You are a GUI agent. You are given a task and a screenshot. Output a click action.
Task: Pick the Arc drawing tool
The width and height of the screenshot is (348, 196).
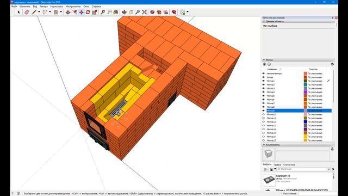pos(45,12)
